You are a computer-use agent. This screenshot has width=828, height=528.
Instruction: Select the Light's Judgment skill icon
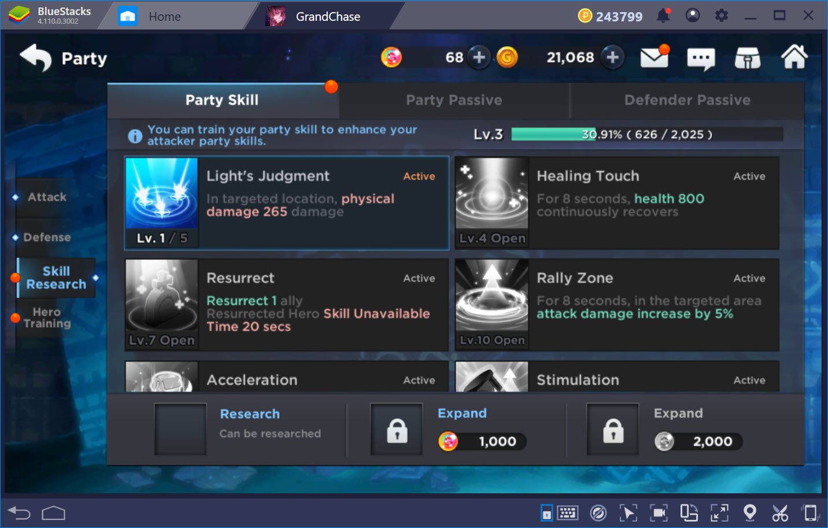click(162, 194)
